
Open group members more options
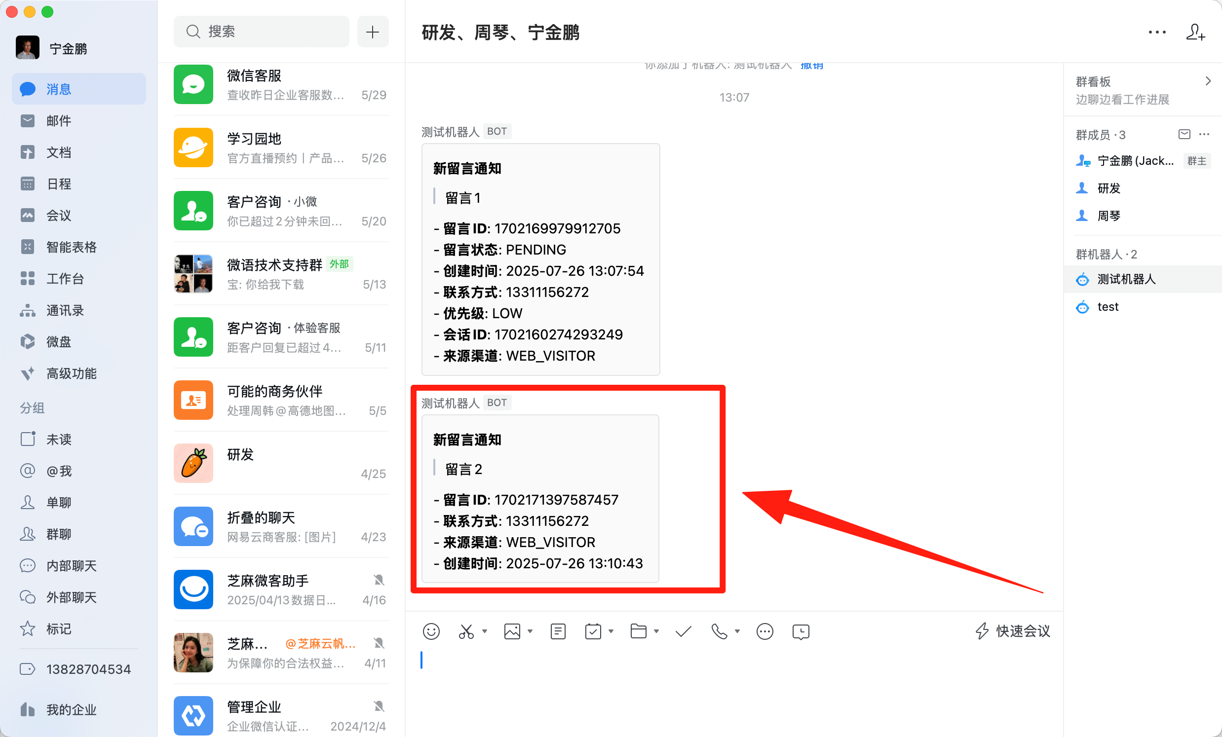coord(1204,134)
